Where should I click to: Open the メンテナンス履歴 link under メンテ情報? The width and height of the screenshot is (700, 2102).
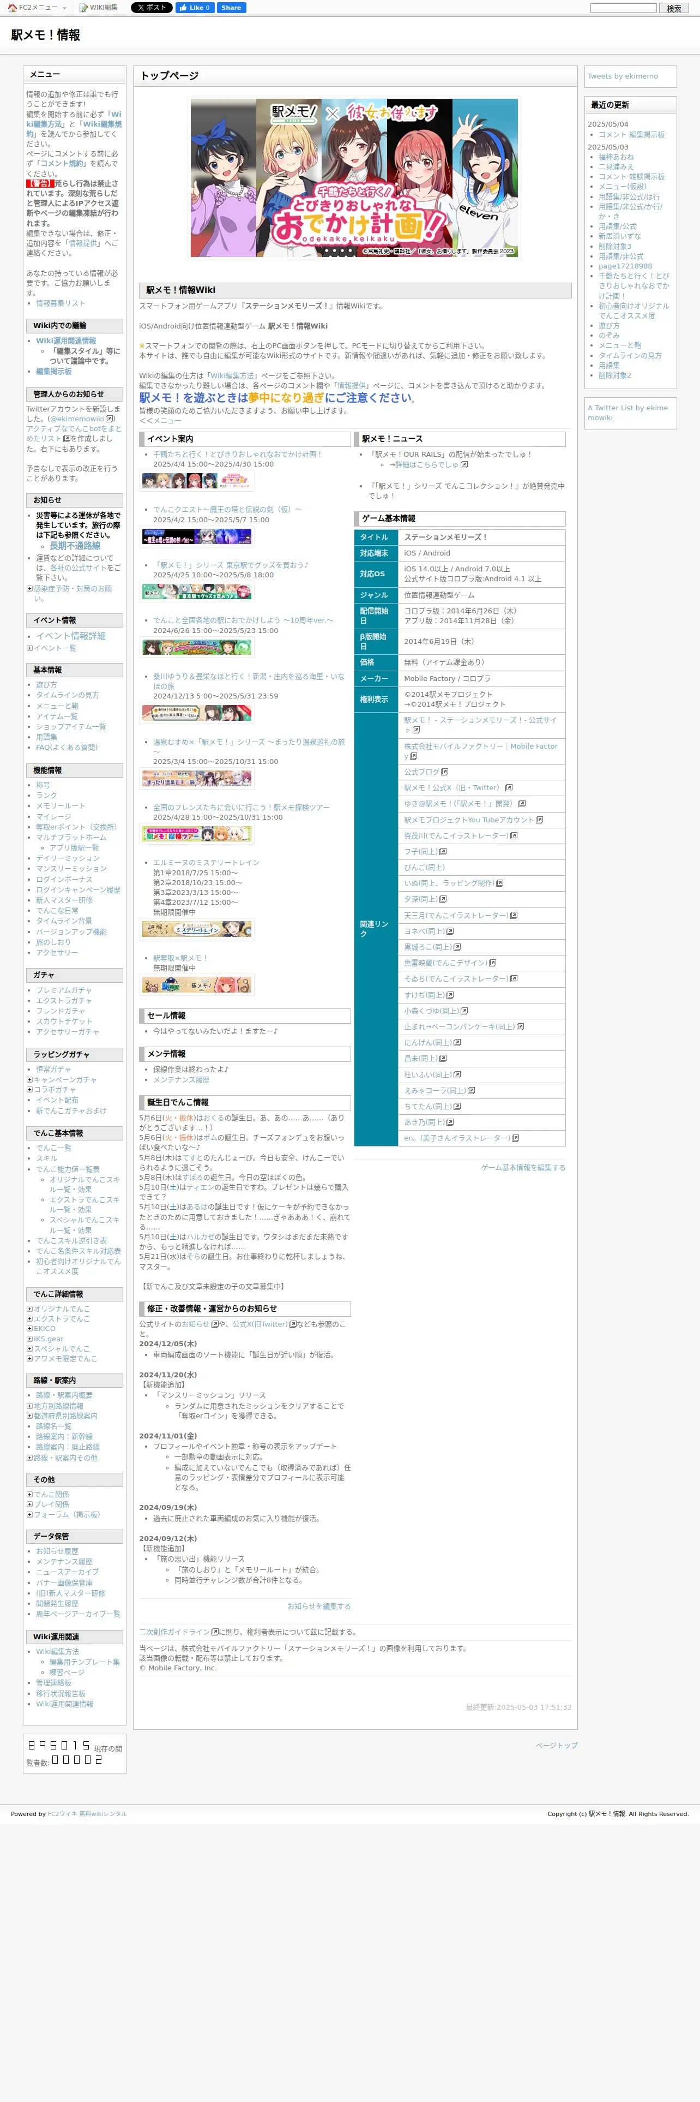(181, 1079)
